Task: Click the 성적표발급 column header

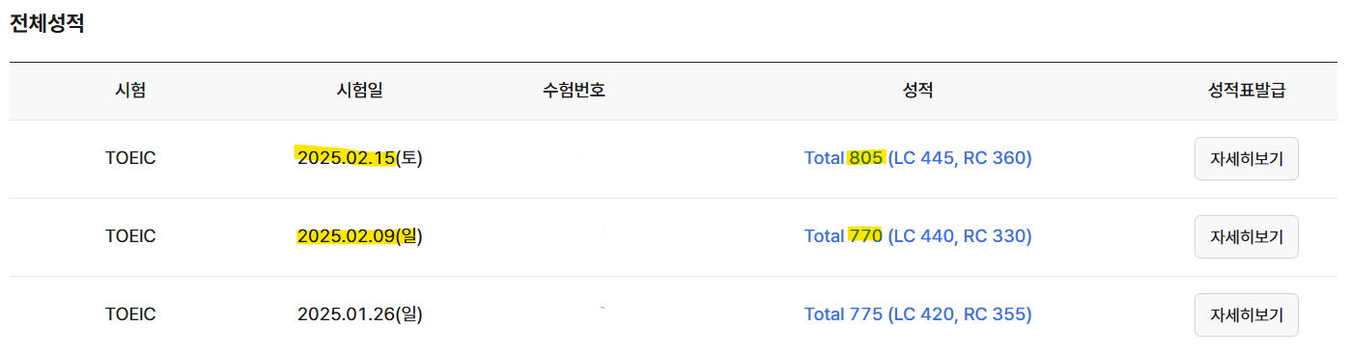Action: 1247,91
